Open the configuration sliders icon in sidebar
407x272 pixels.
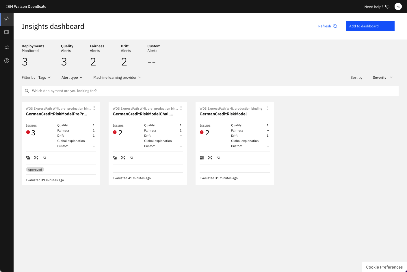(7, 47)
